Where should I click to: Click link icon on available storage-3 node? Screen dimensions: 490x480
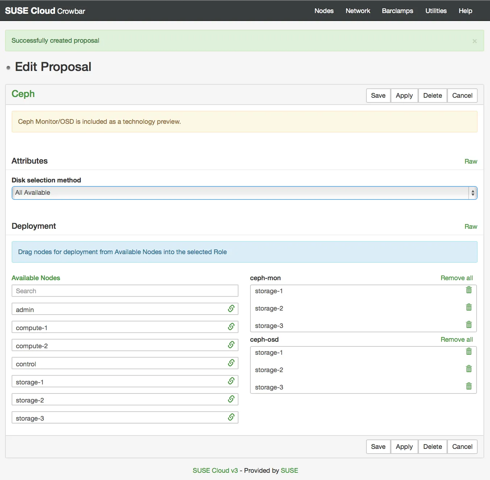coord(231,417)
